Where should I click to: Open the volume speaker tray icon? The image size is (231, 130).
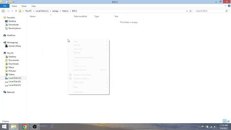pos(215,127)
